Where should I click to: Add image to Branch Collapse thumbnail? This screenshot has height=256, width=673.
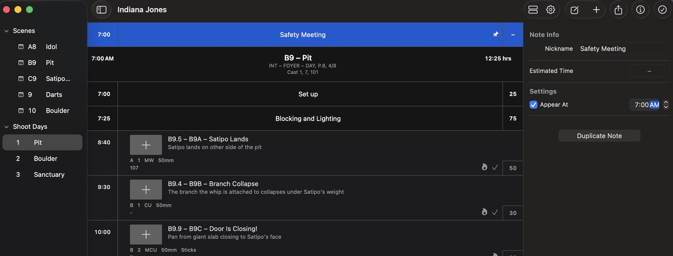146,190
